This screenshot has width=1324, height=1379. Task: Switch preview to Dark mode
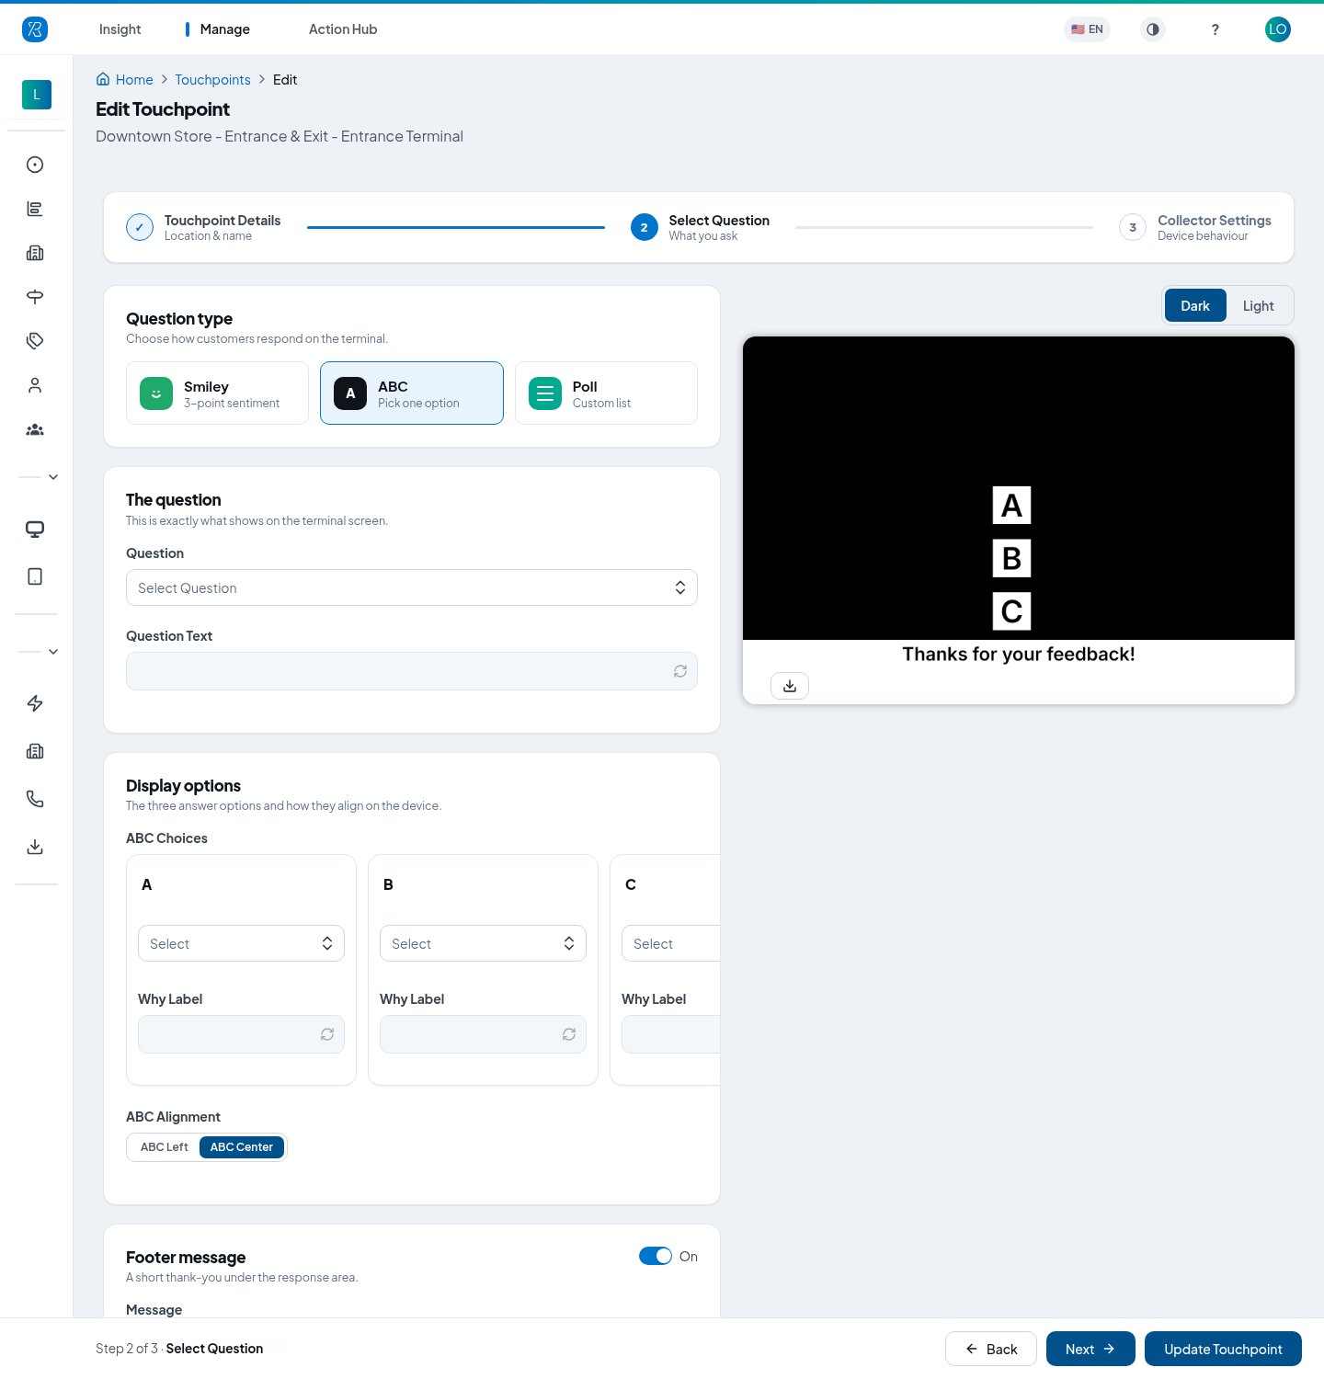(x=1195, y=306)
